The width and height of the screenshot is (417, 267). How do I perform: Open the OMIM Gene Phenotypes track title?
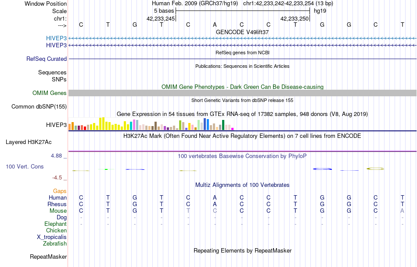pyautogui.click(x=242, y=87)
